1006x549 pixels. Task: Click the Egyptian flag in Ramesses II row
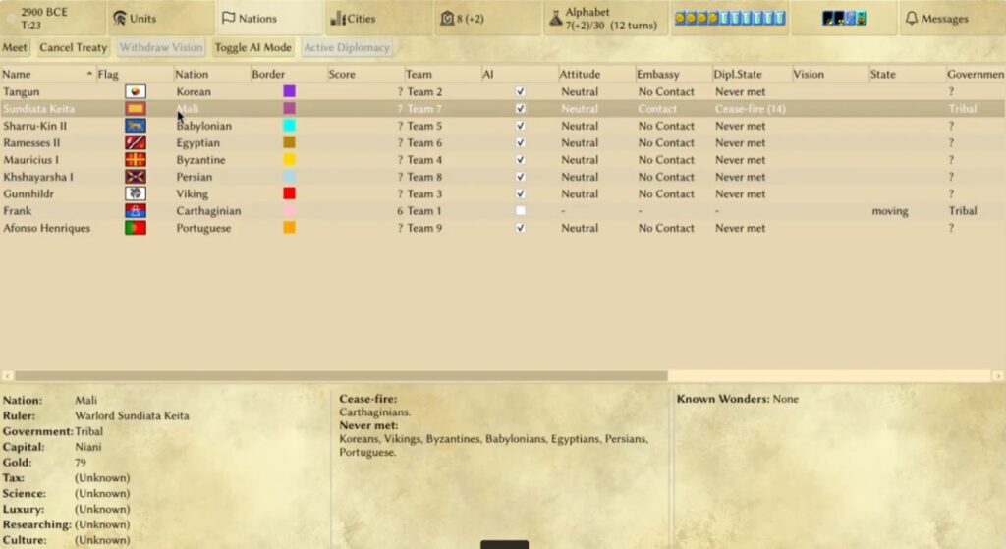pos(136,142)
